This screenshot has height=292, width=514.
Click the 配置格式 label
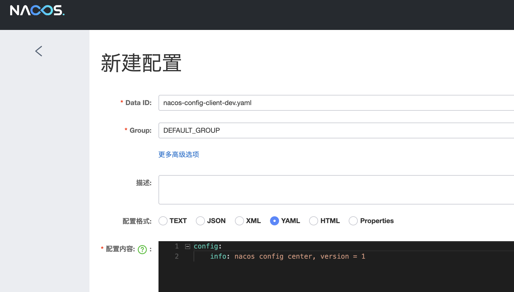point(137,221)
